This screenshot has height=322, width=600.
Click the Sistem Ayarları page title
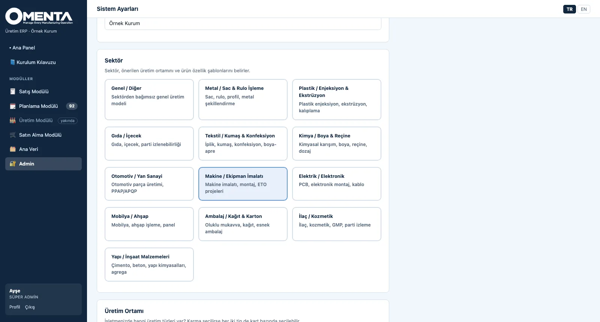(x=117, y=9)
